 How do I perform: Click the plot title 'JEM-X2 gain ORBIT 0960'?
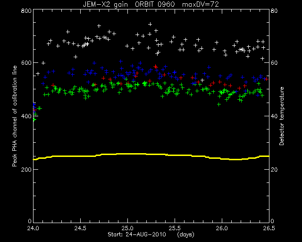coord(129,4)
